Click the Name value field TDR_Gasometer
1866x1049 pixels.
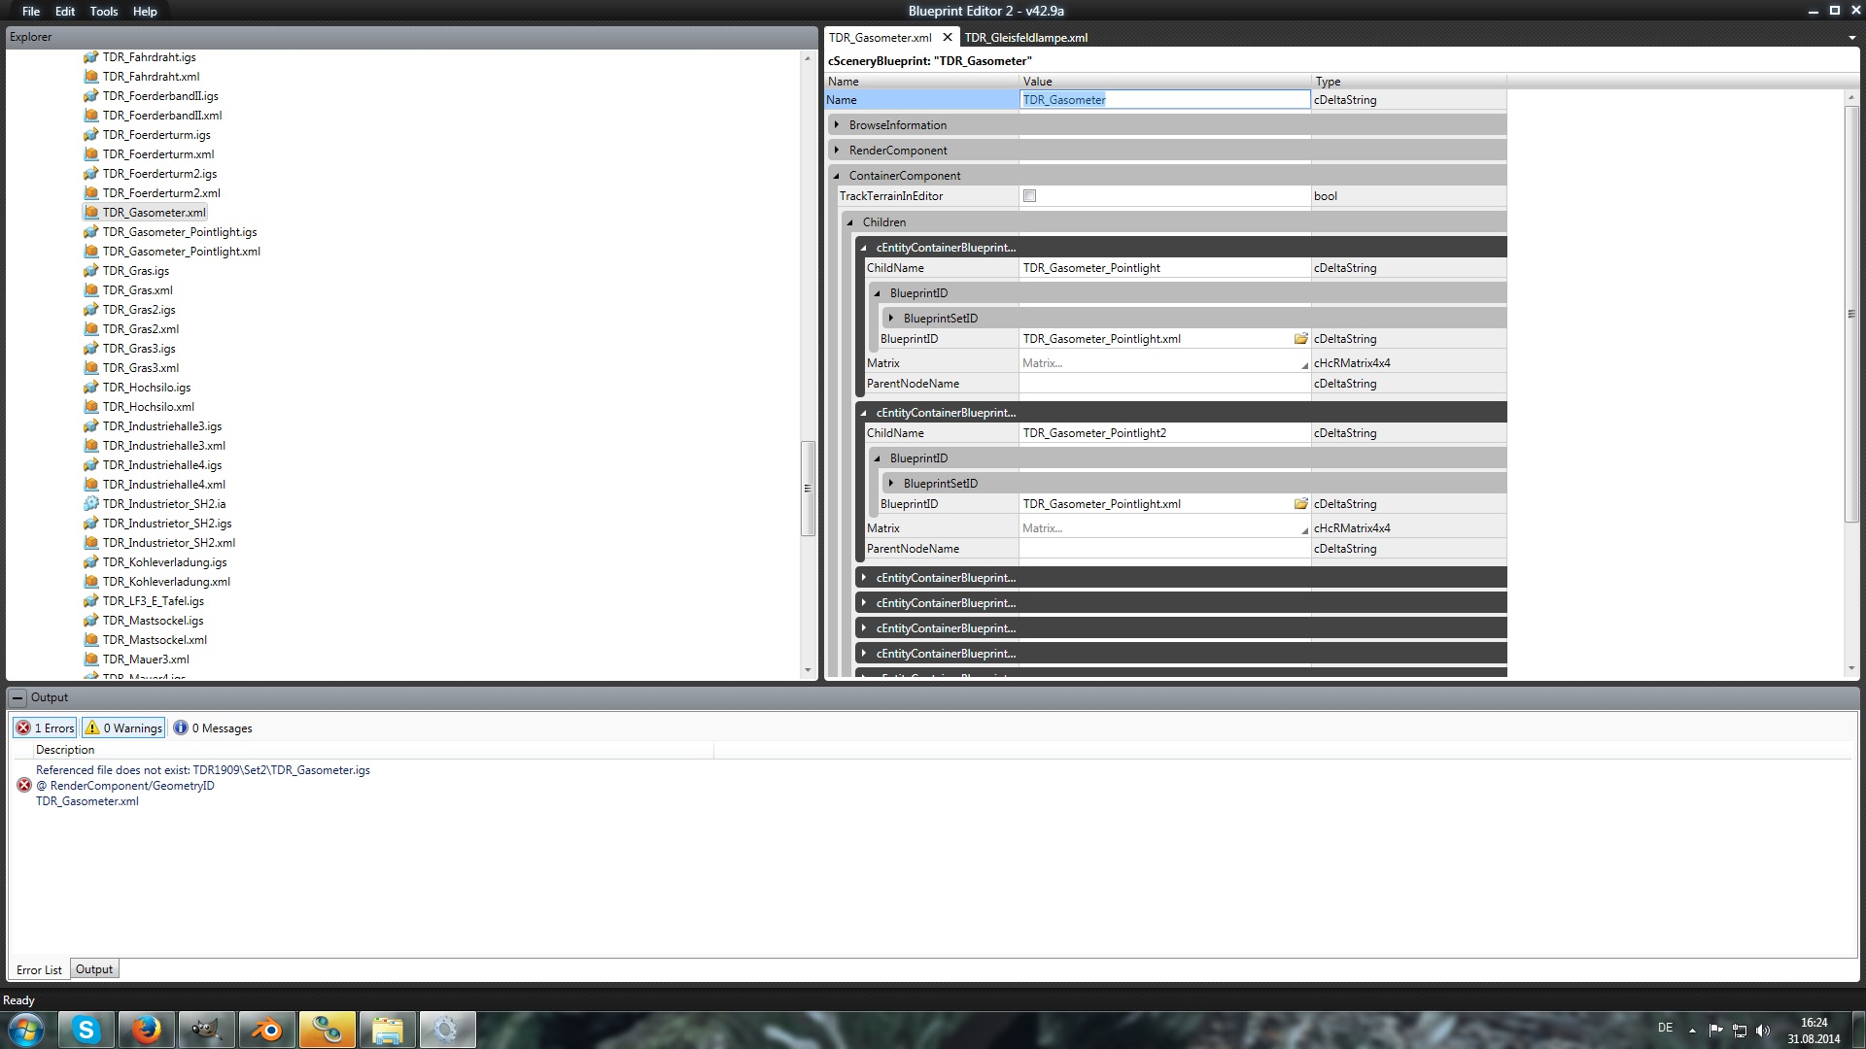point(1163,100)
